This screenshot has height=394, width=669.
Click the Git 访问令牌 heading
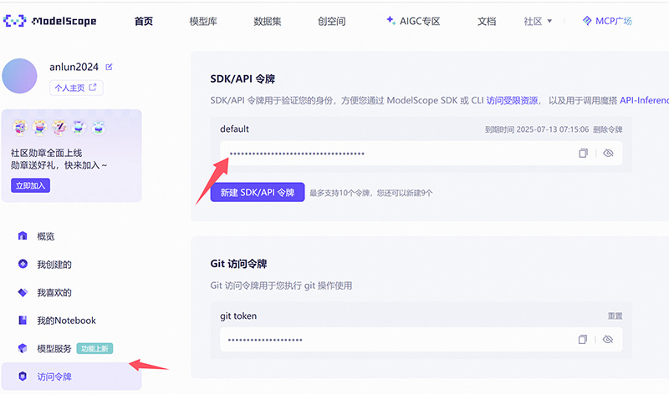point(238,264)
